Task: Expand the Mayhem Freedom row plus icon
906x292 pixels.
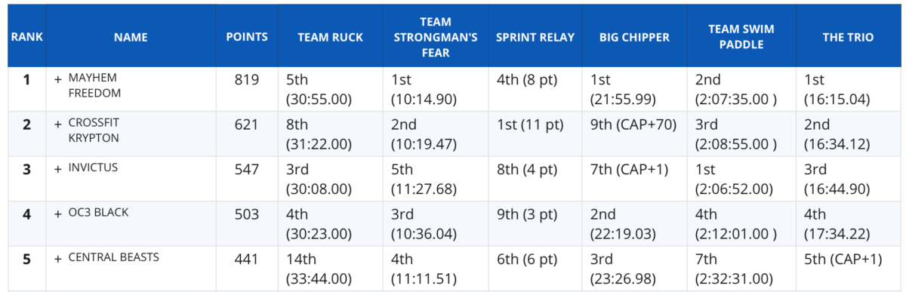Action: (57, 78)
